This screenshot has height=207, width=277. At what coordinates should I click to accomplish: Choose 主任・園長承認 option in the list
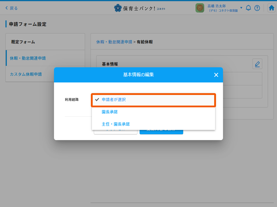[x=116, y=124]
